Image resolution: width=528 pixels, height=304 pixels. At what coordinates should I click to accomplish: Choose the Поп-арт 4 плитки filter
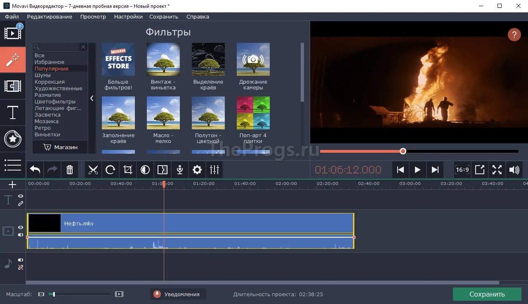click(253, 113)
